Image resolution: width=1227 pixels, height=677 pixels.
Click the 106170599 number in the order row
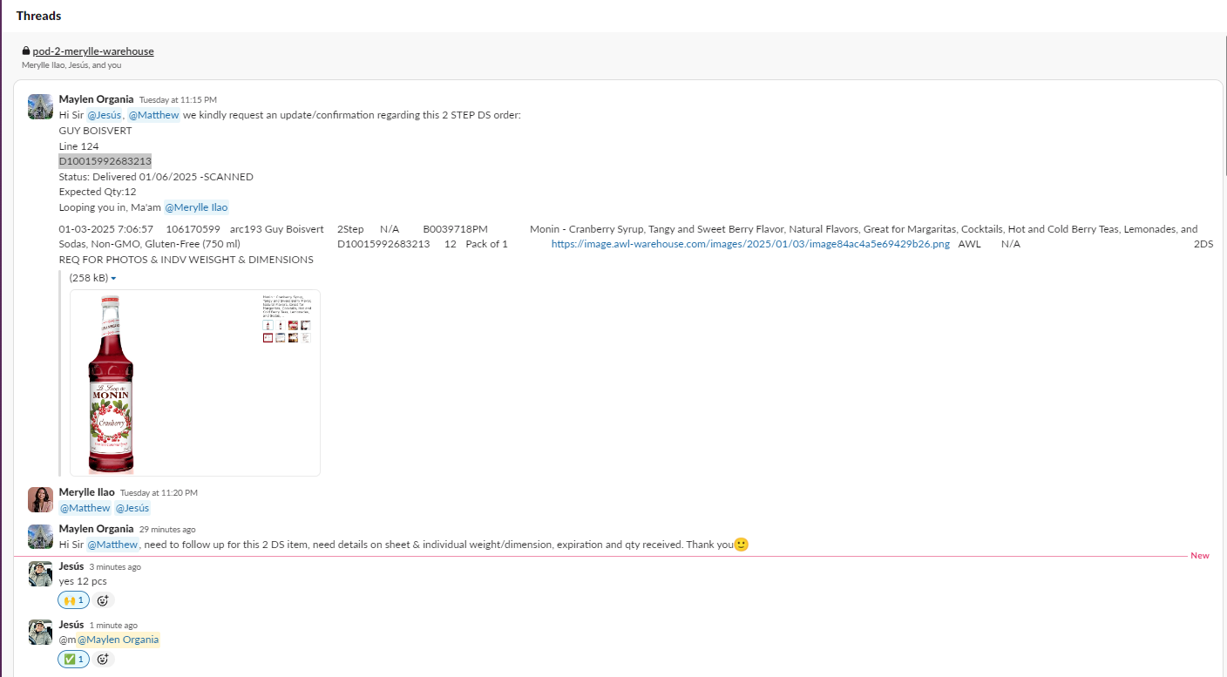pyautogui.click(x=193, y=229)
